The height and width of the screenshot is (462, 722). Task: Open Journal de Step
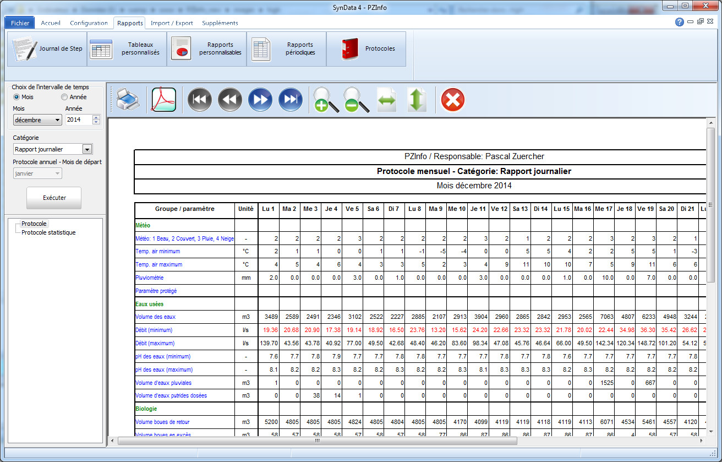coord(47,49)
